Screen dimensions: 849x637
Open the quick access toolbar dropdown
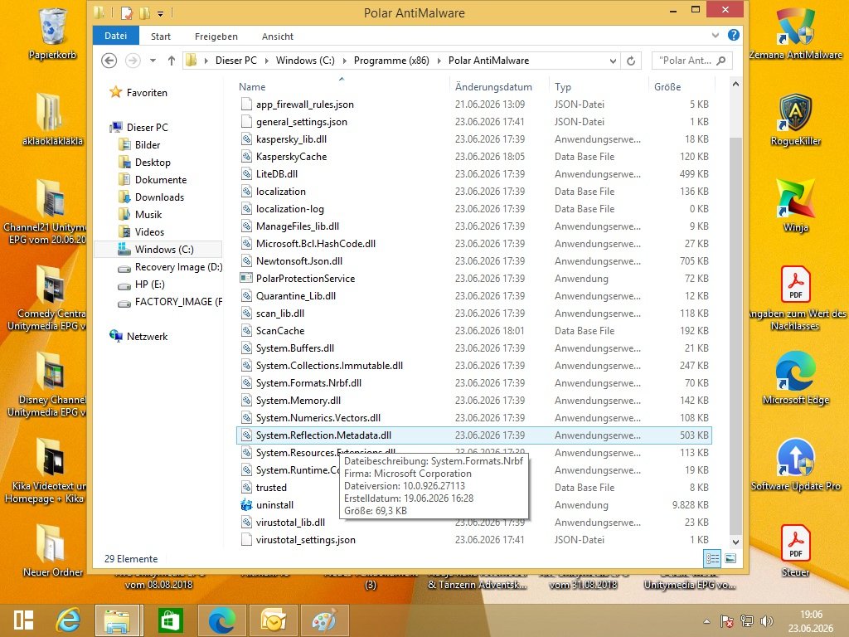[160, 13]
